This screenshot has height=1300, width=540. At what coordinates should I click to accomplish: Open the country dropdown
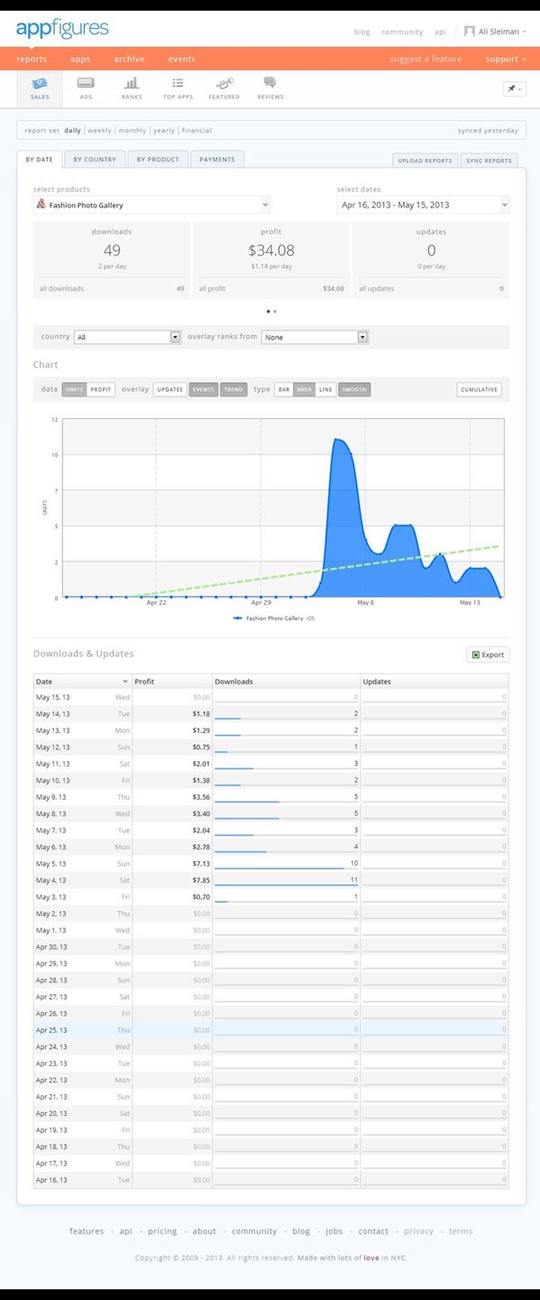128,337
